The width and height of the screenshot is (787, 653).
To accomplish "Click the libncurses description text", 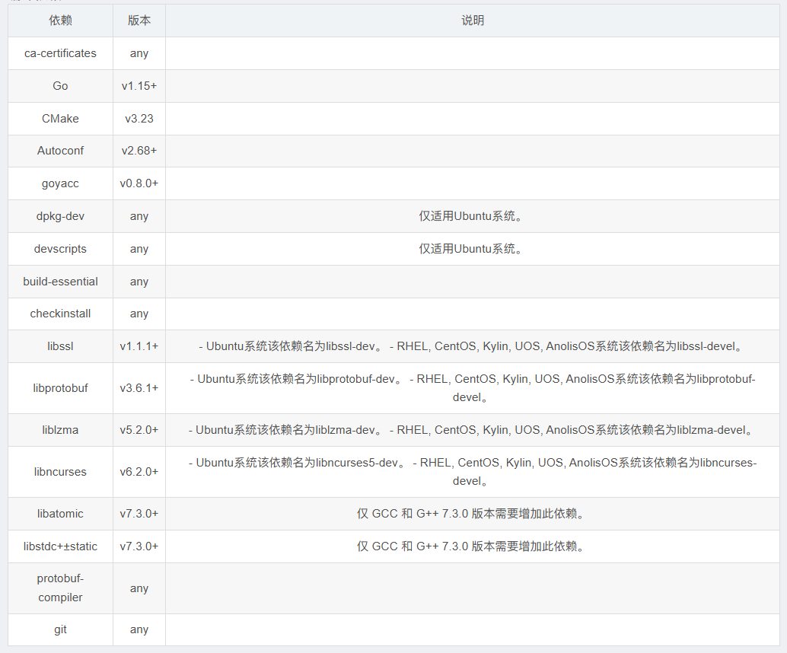I will tap(472, 472).
